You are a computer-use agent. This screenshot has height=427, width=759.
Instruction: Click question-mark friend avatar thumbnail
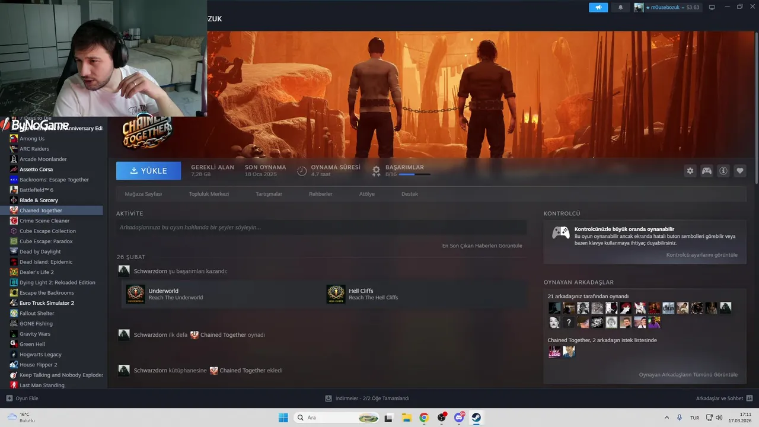coord(569,323)
